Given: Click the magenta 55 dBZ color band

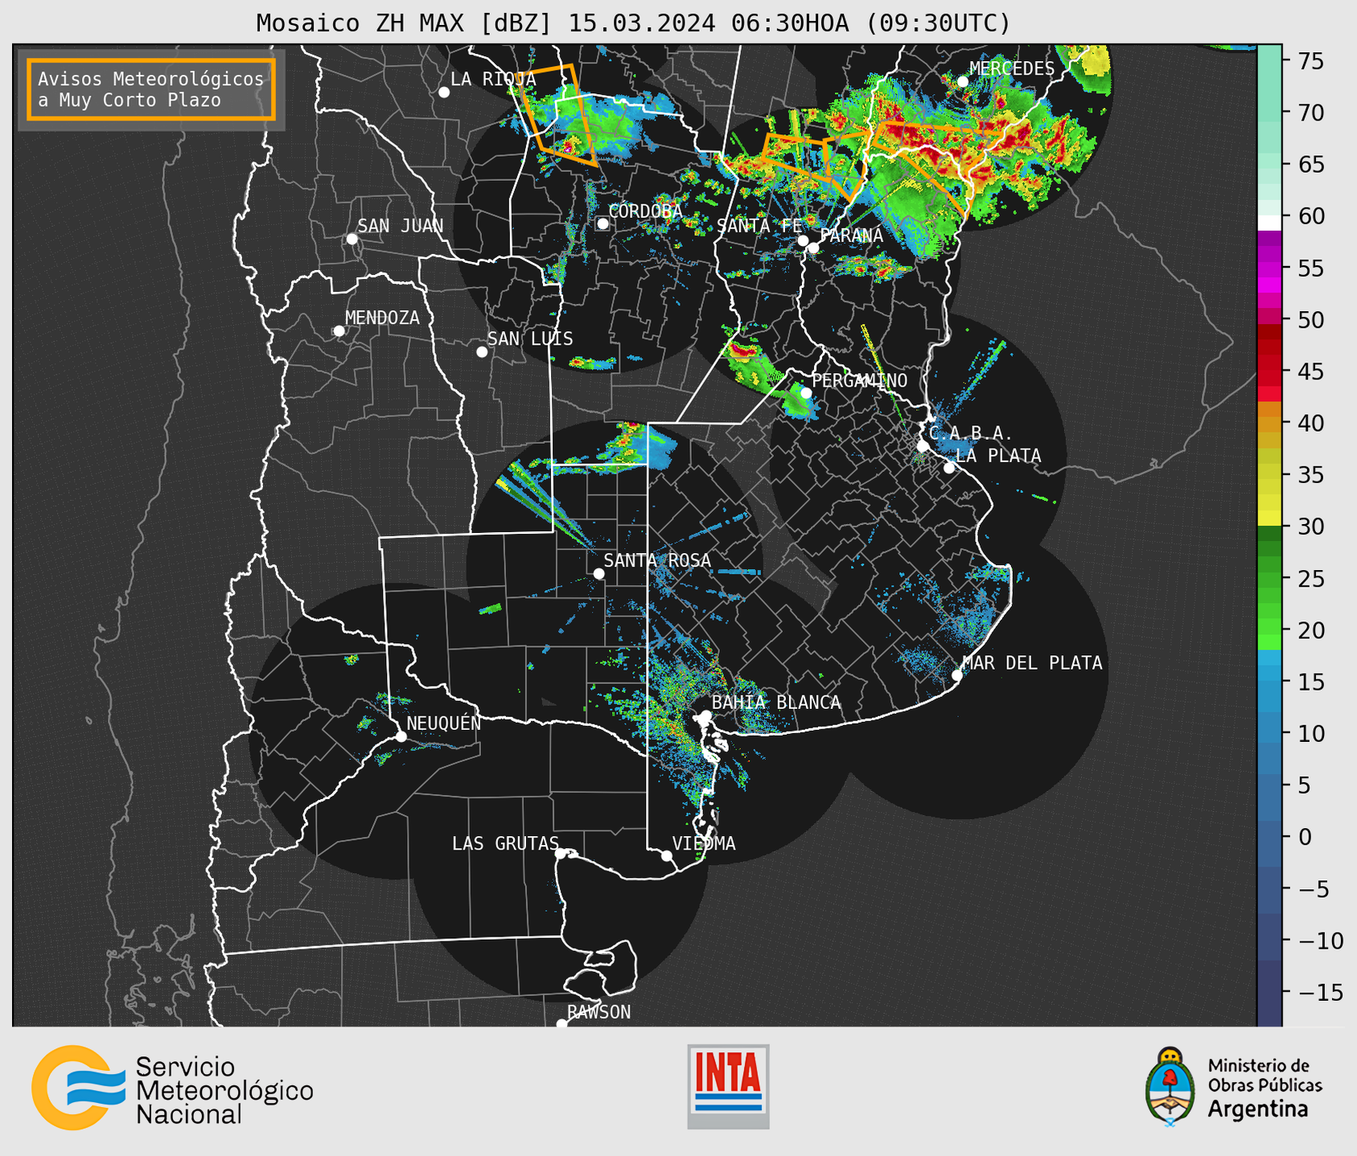Looking at the screenshot, I should point(1269,269).
